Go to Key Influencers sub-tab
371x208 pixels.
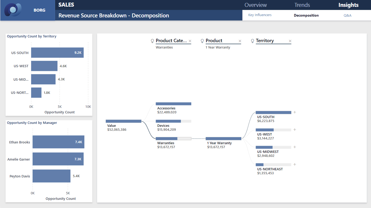pos(260,15)
